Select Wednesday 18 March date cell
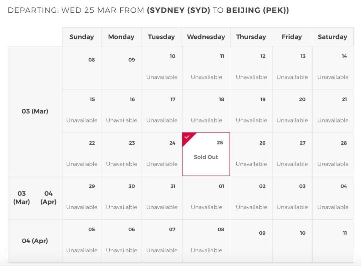The image size is (361, 266). tap(206, 111)
